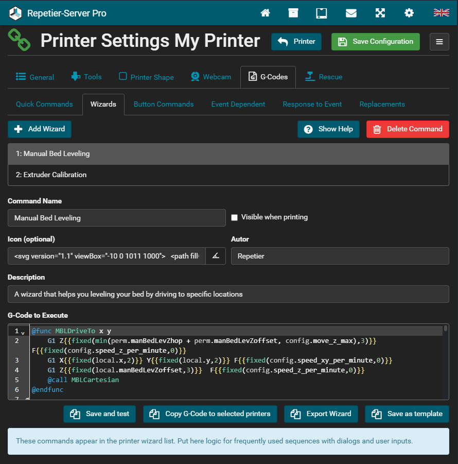Click the Description input field
The width and height of the screenshot is (458, 464).
click(x=228, y=294)
